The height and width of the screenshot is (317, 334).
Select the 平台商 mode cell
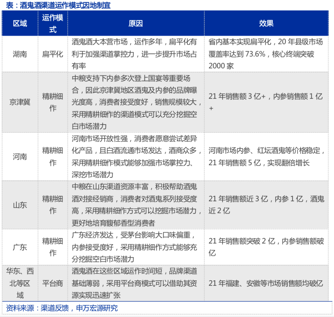tap(53, 283)
